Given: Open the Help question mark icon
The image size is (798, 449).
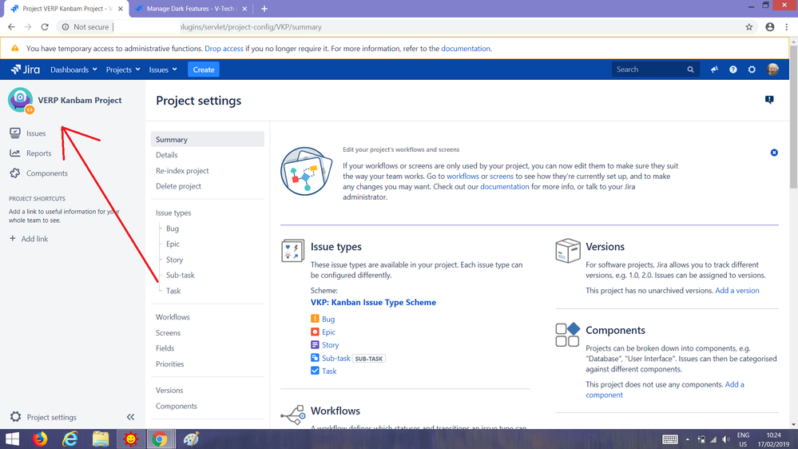Looking at the screenshot, I should (732, 70).
